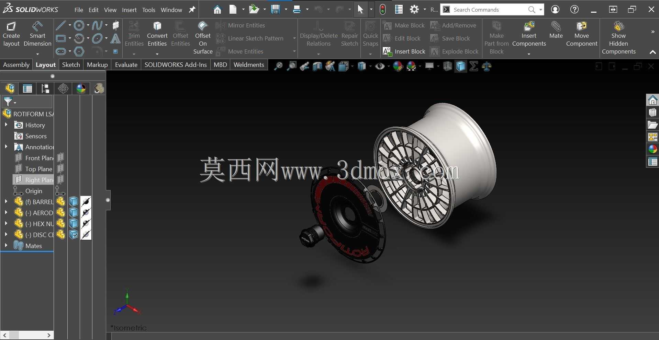The width and height of the screenshot is (659, 340).
Task: Click the feature tree horizontal scrollbar
Action: pos(27,335)
